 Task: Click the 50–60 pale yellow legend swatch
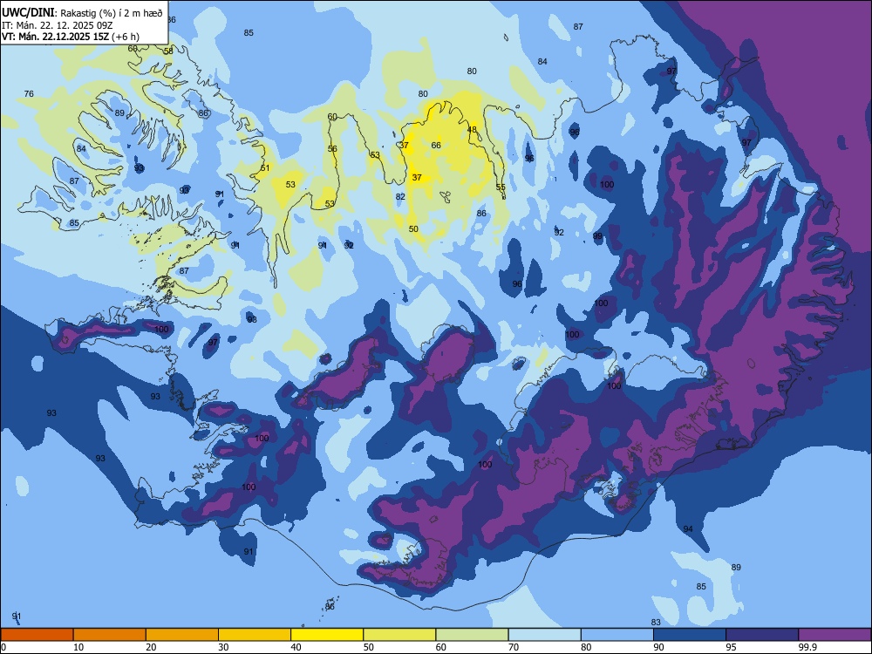coord(399,635)
